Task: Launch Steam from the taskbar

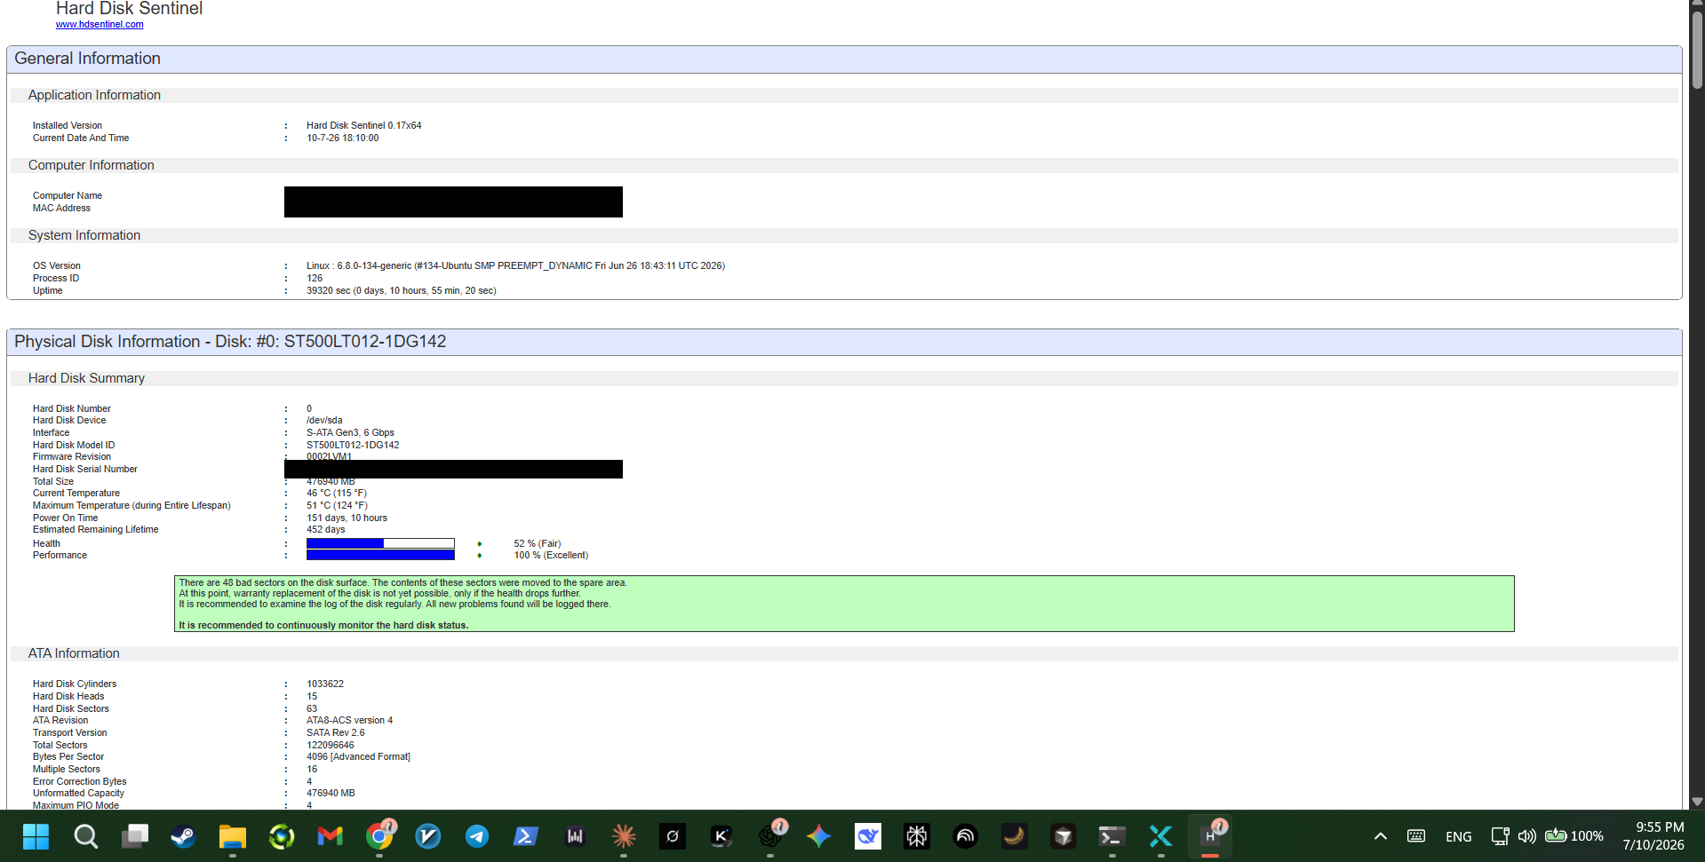Action: click(x=183, y=836)
